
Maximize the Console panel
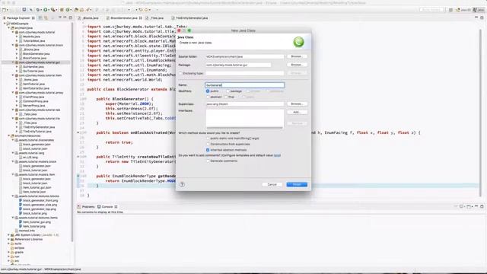[x=482, y=206]
